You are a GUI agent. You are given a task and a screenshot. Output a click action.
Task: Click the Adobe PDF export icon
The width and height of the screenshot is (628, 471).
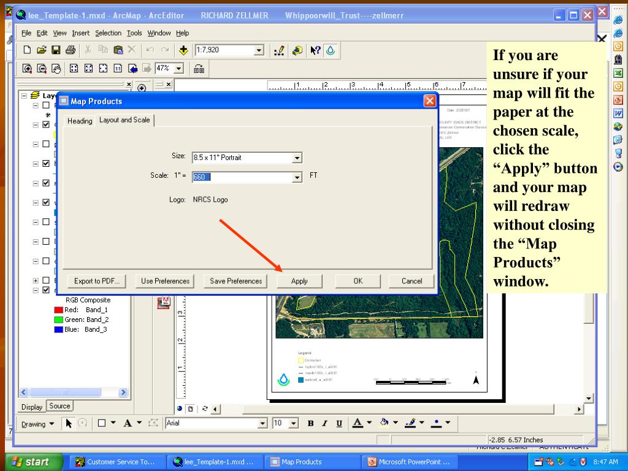pyautogui.click(x=163, y=303)
